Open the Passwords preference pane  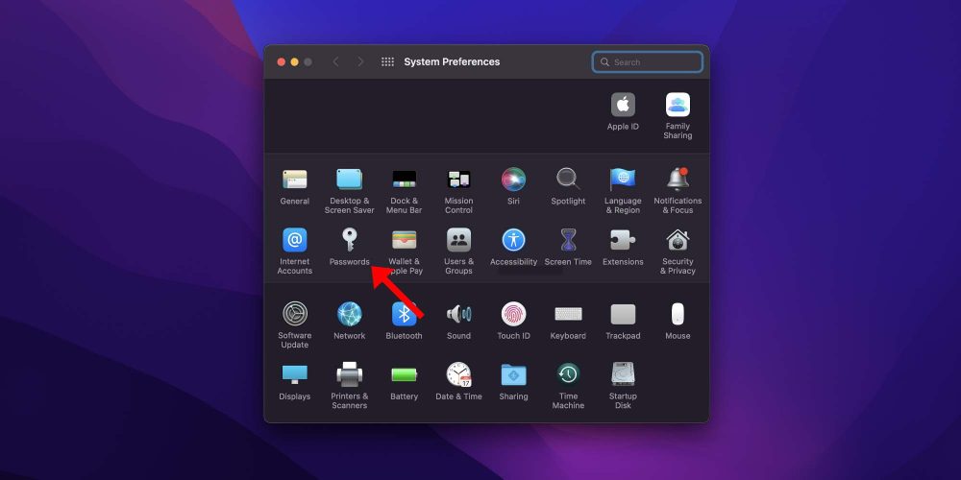[349, 240]
